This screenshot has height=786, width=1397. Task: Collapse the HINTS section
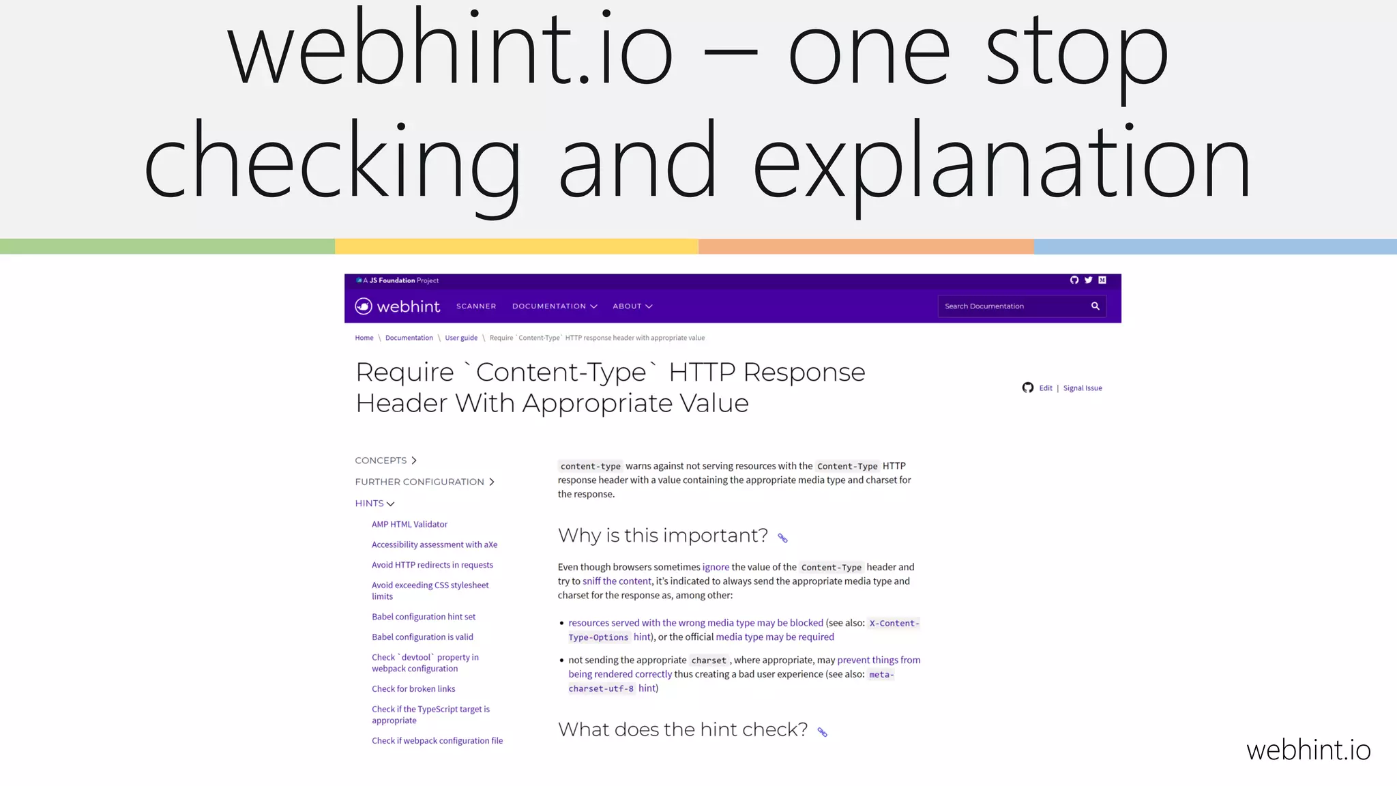374,504
